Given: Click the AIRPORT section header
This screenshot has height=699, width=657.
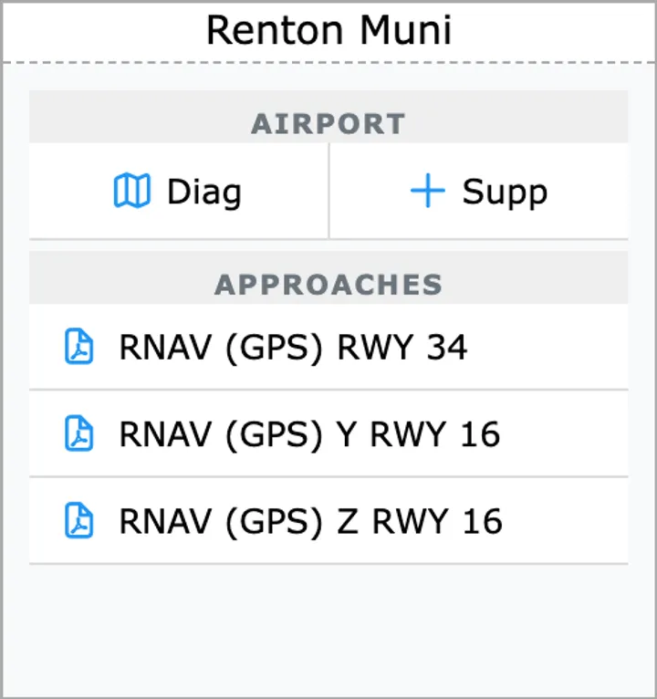Looking at the screenshot, I should click(x=328, y=124).
